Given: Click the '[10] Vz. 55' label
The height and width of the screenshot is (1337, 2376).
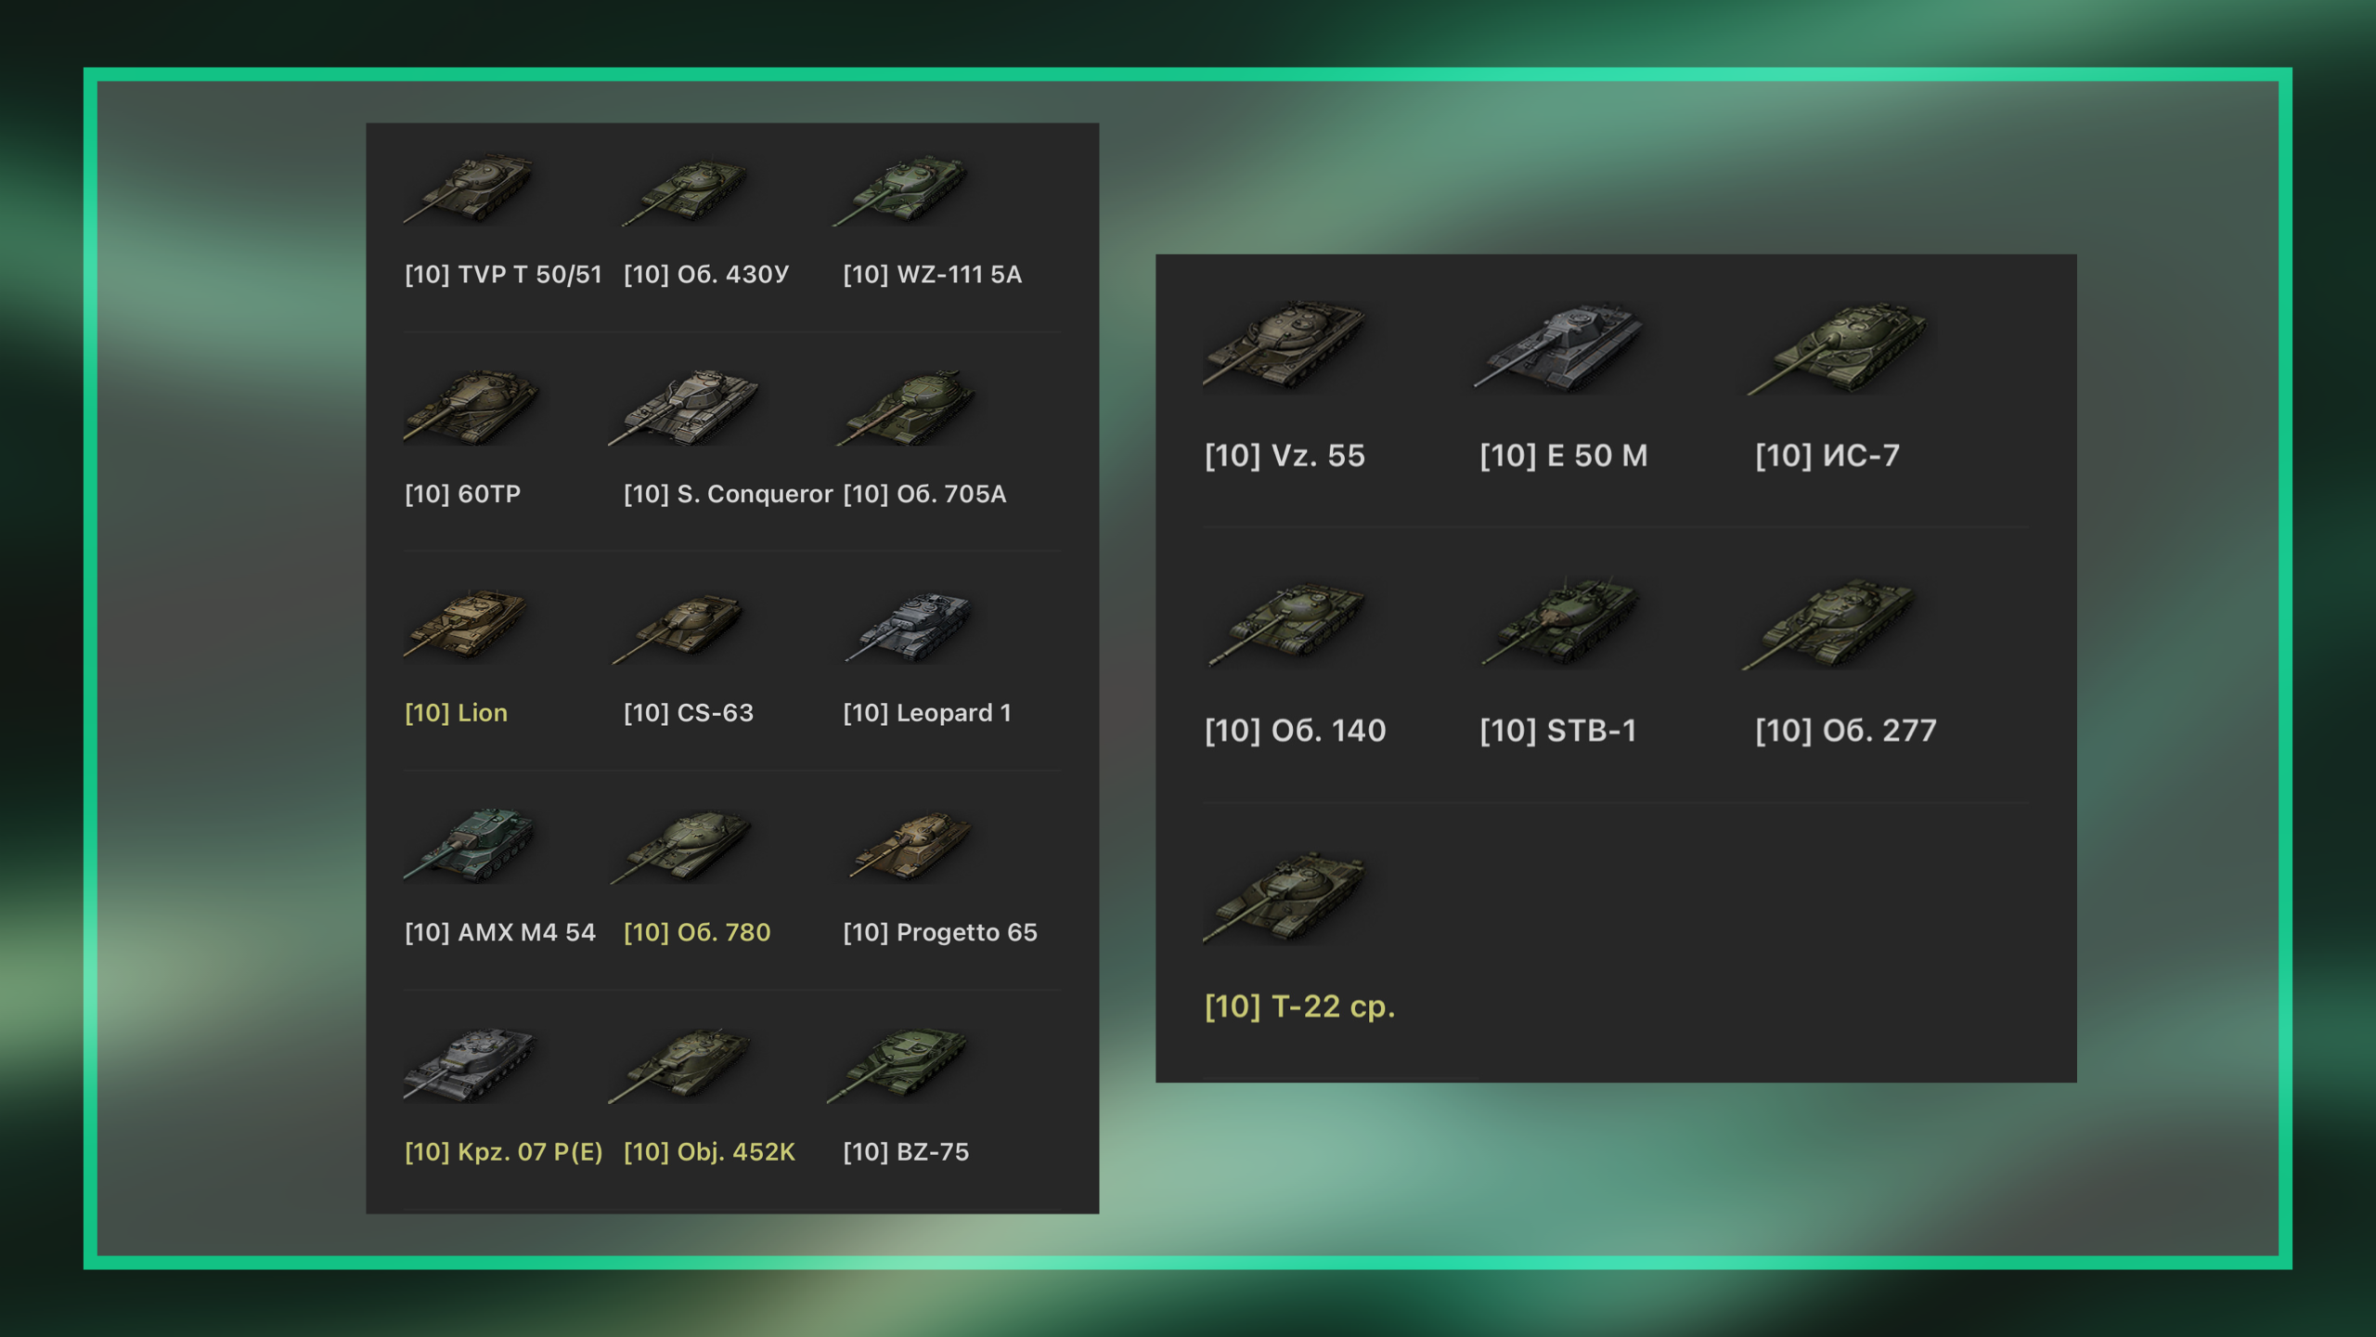Looking at the screenshot, I should click(x=1285, y=456).
